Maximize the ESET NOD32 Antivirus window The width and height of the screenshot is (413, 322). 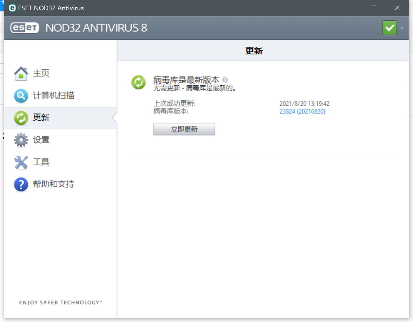click(x=374, y=8)
